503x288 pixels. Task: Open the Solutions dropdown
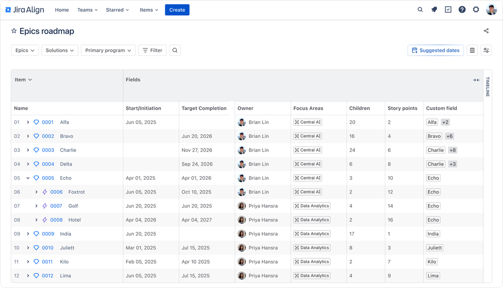pos(60,50)
